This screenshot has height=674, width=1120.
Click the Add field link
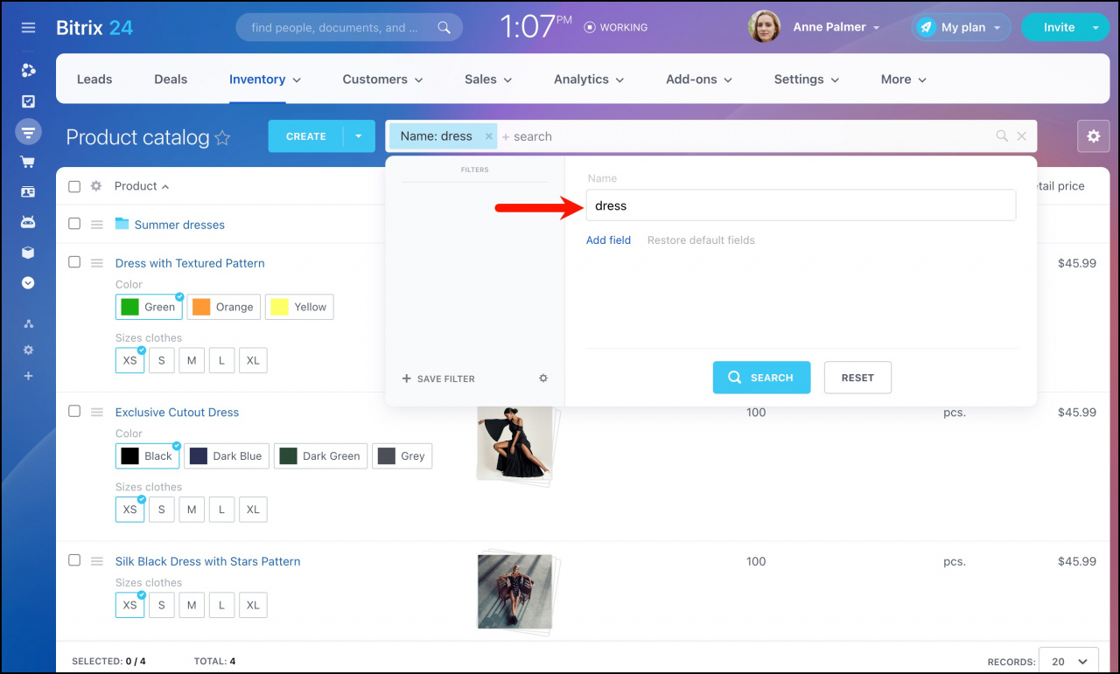pos(608,240)
